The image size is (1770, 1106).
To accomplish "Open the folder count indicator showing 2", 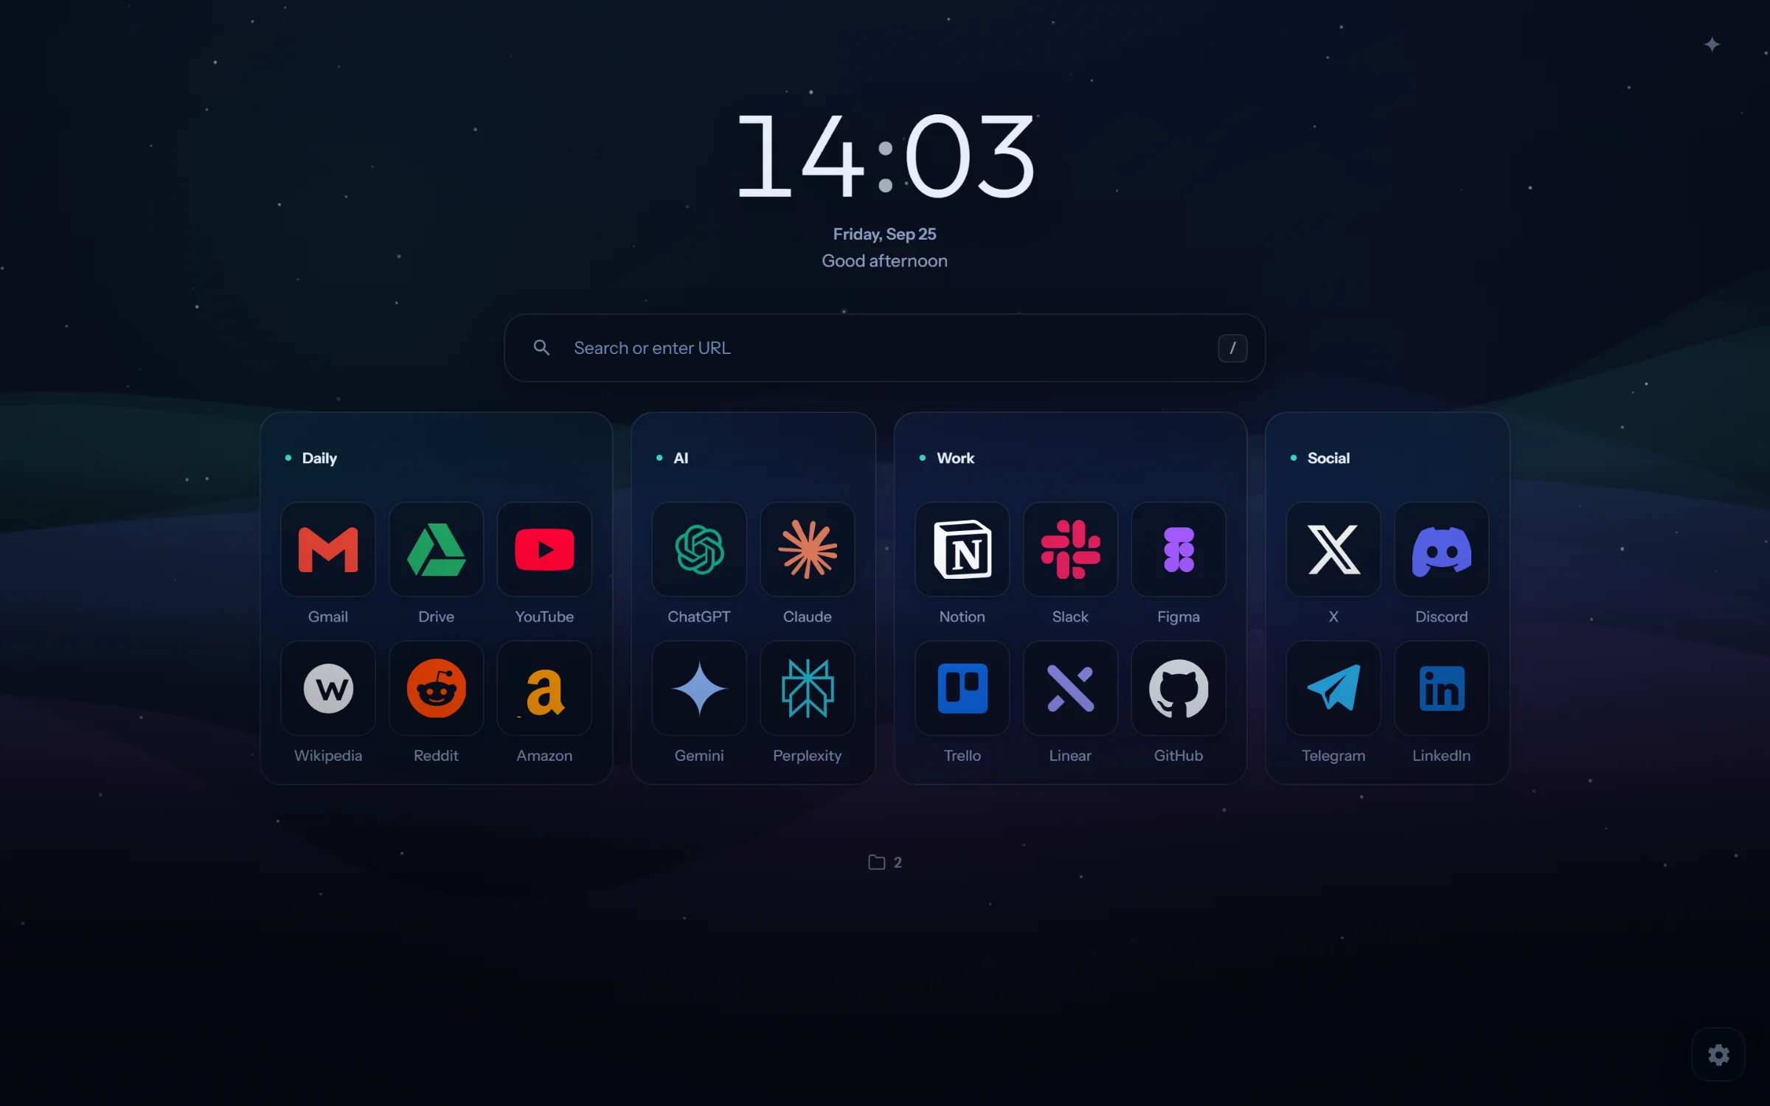I will tap(884, 862).
